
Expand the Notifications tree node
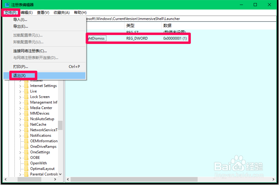[20, 136]
